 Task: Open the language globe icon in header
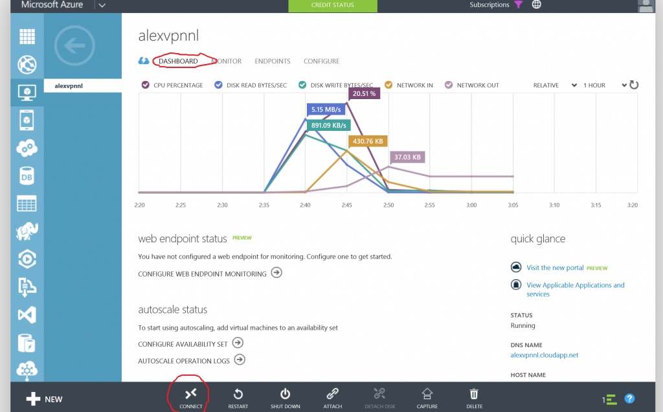pos(537,5)
